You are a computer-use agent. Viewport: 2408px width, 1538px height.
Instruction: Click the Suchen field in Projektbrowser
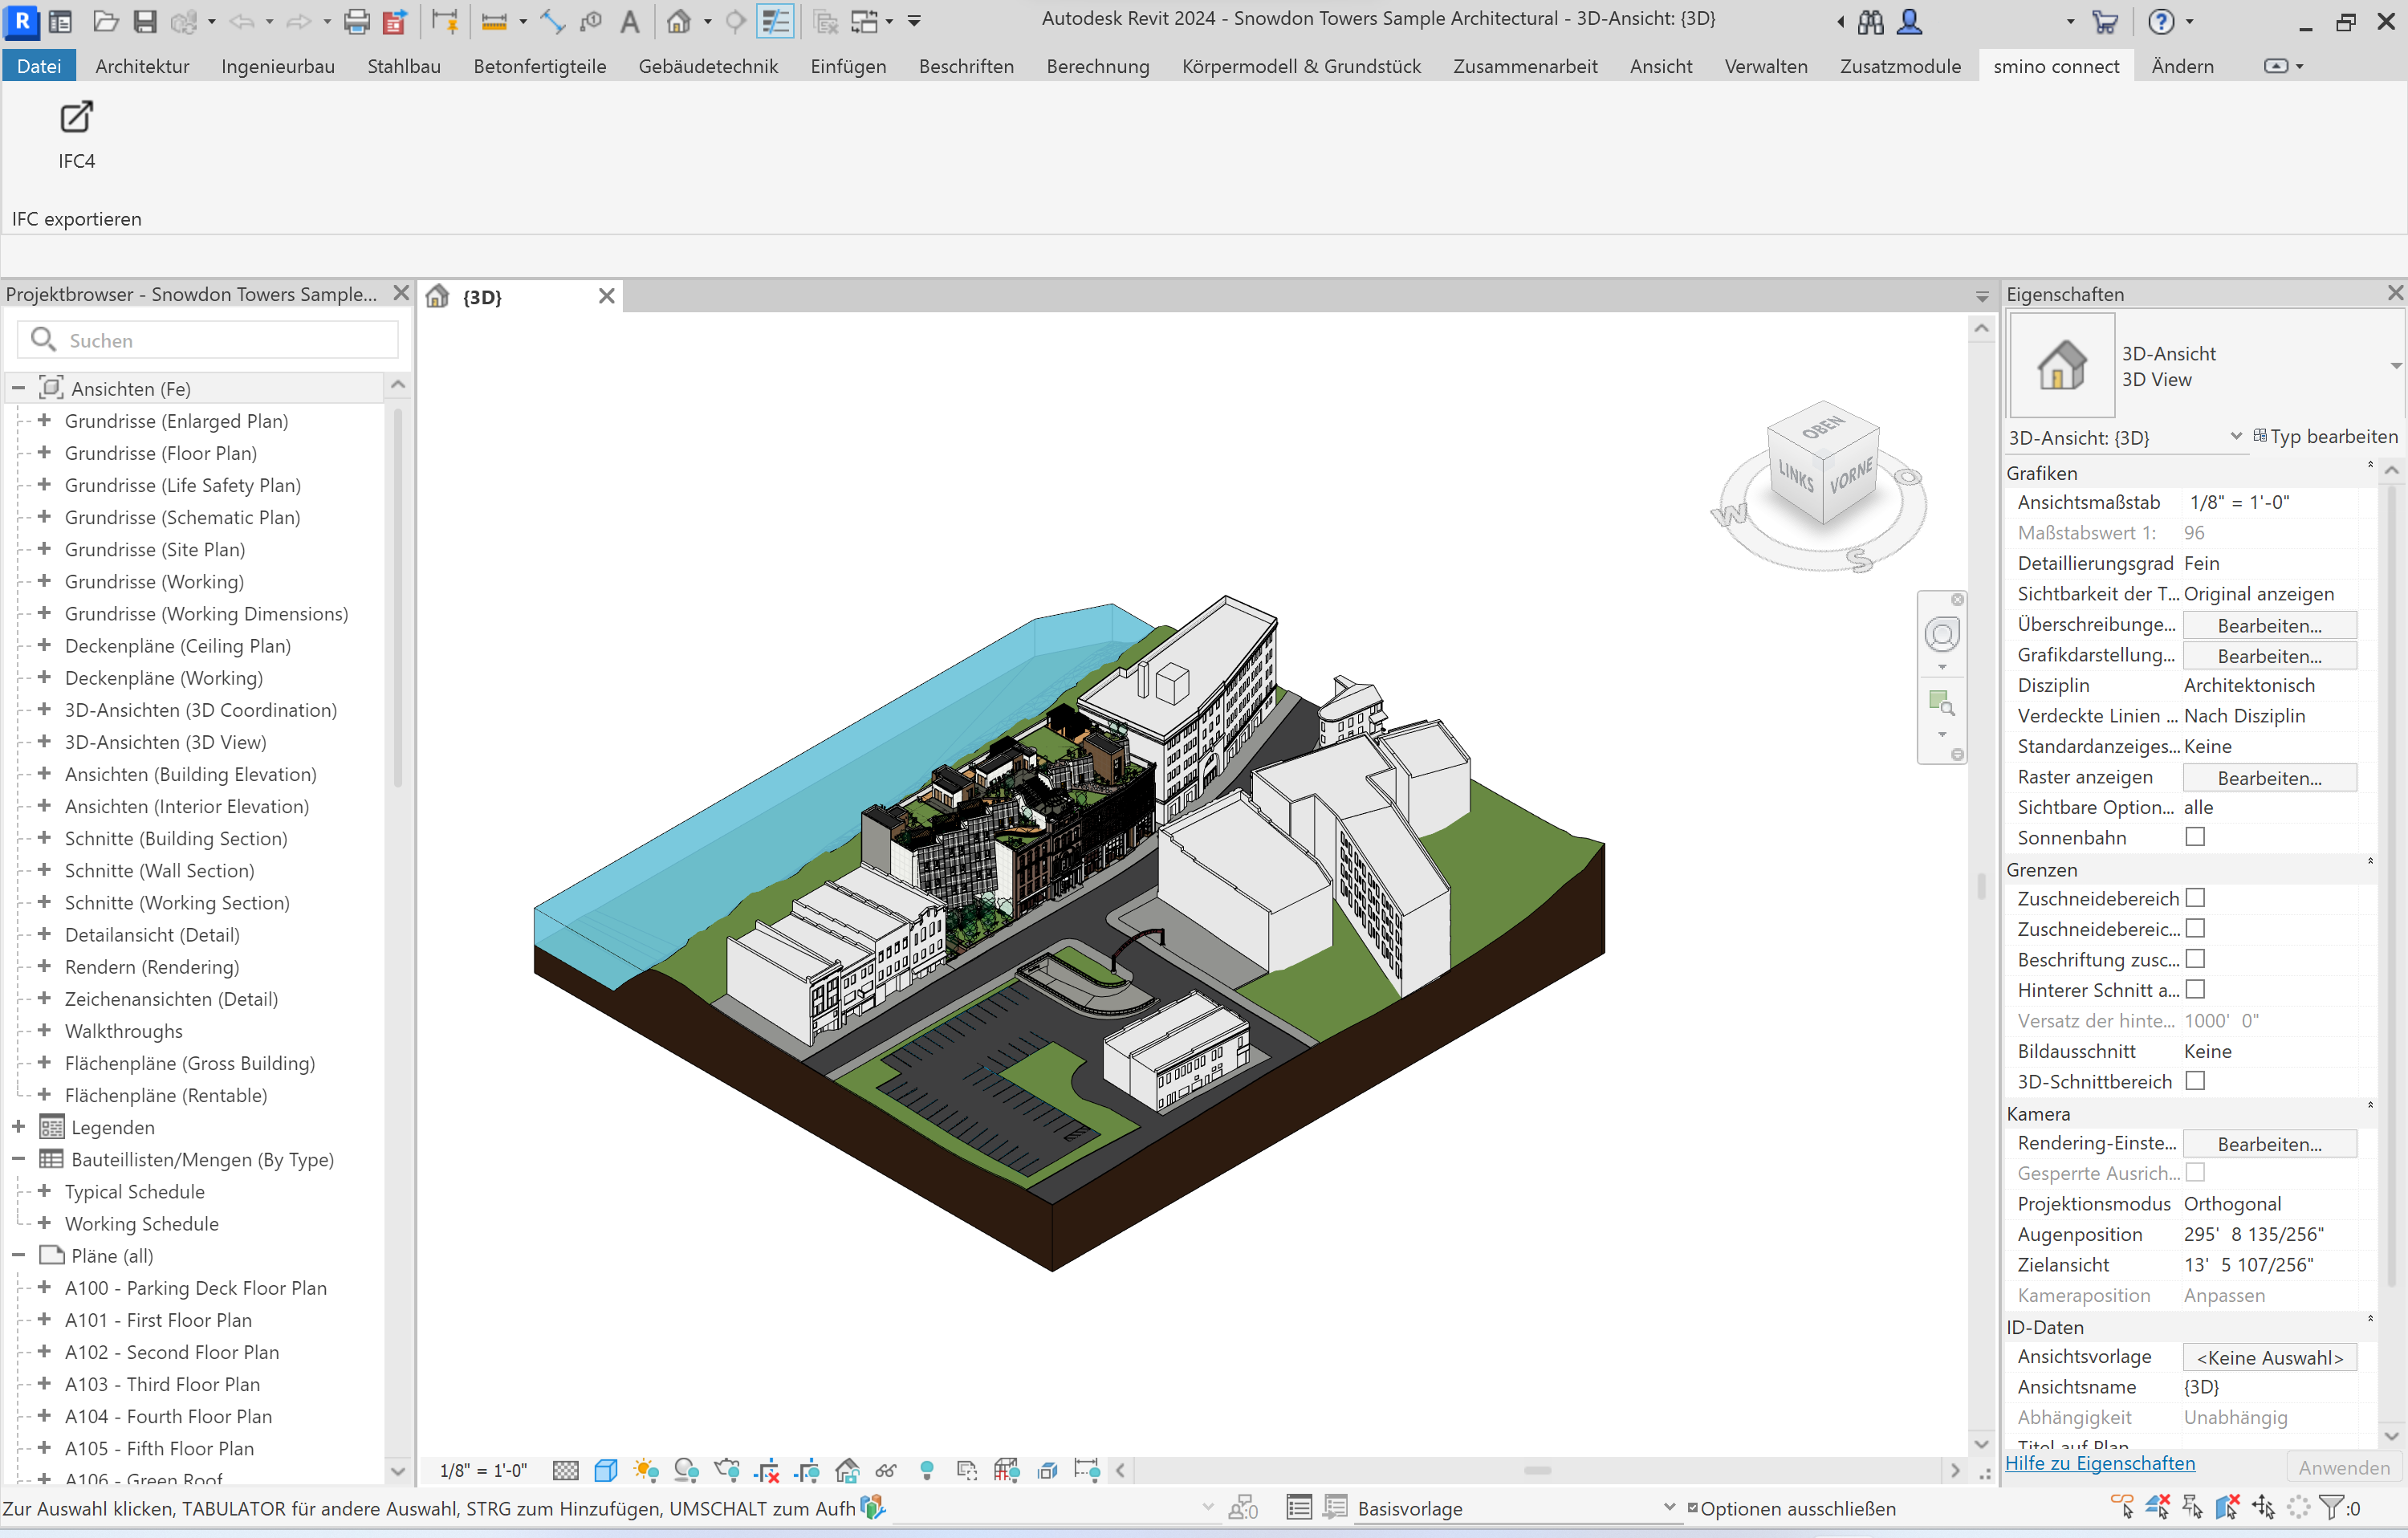tap(225, 340)
